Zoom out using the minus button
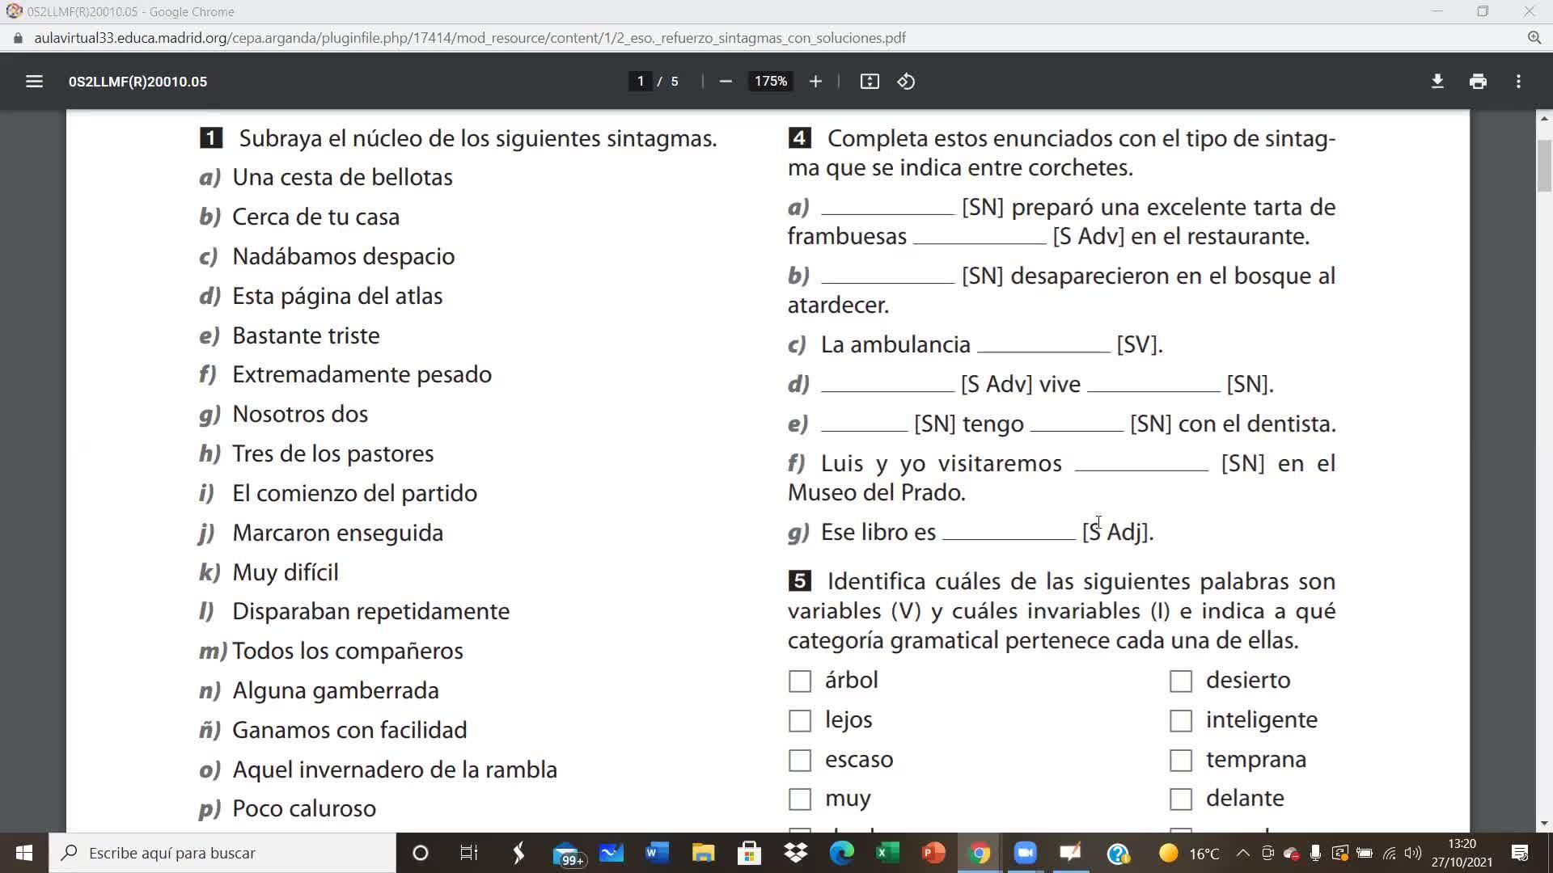Image resolution: width=1553 pixels, height=873 pixels. [x=726, y=82]
